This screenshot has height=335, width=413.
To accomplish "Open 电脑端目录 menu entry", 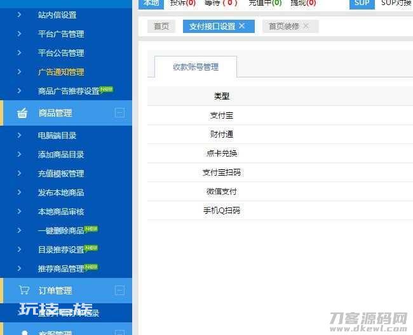I will click(x=57, y=135).
